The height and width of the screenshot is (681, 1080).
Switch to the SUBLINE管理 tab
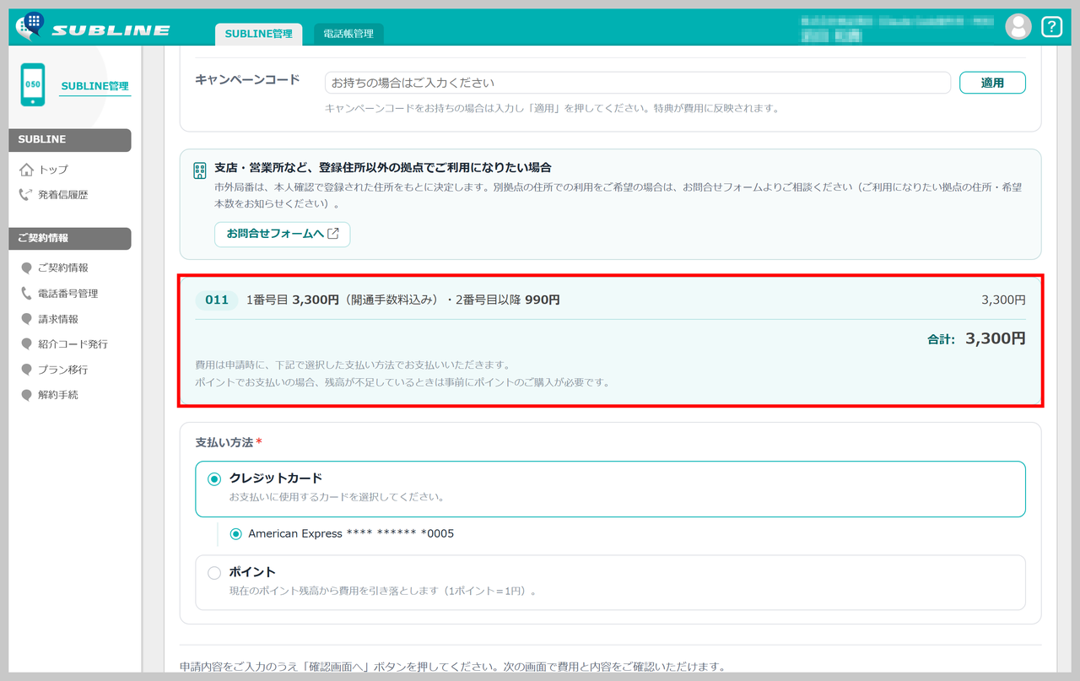258,34
